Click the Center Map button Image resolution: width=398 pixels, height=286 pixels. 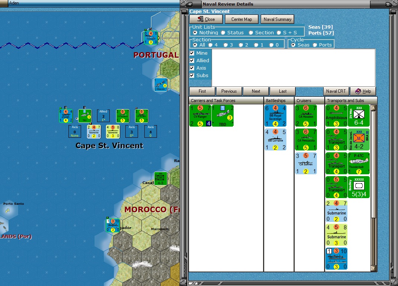242,19
